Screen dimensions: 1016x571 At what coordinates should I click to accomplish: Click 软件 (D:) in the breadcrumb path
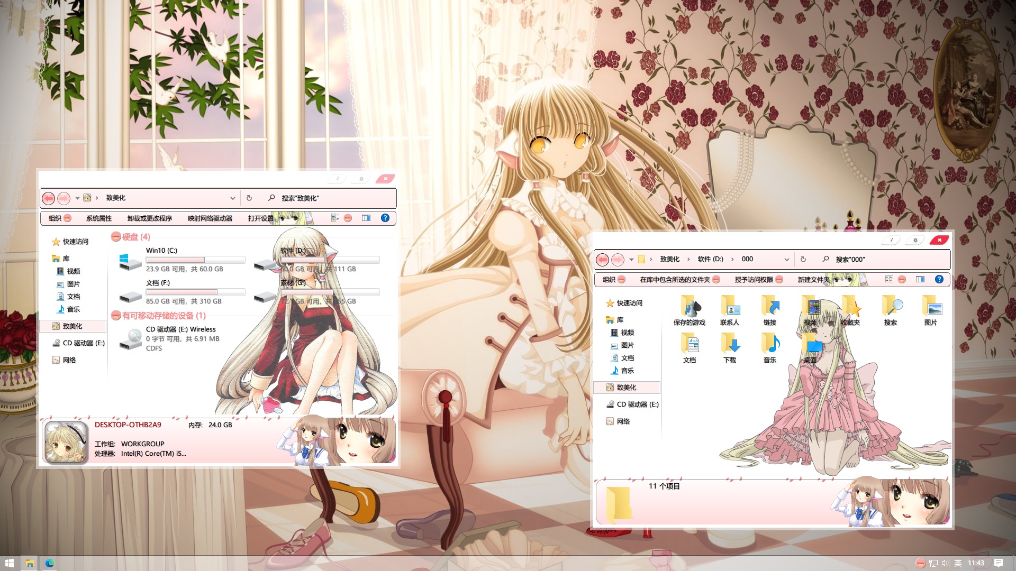click(710, 259)
